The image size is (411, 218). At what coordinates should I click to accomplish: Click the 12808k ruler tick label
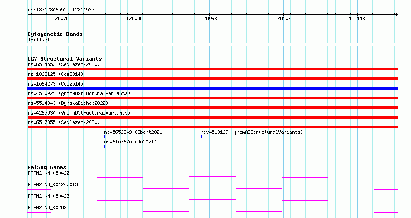[x=134, y=18]
